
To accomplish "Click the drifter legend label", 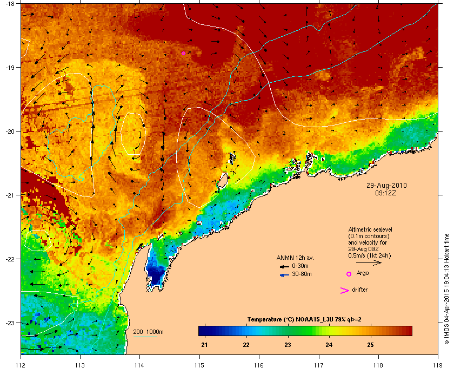I will [x=359, y=290].
